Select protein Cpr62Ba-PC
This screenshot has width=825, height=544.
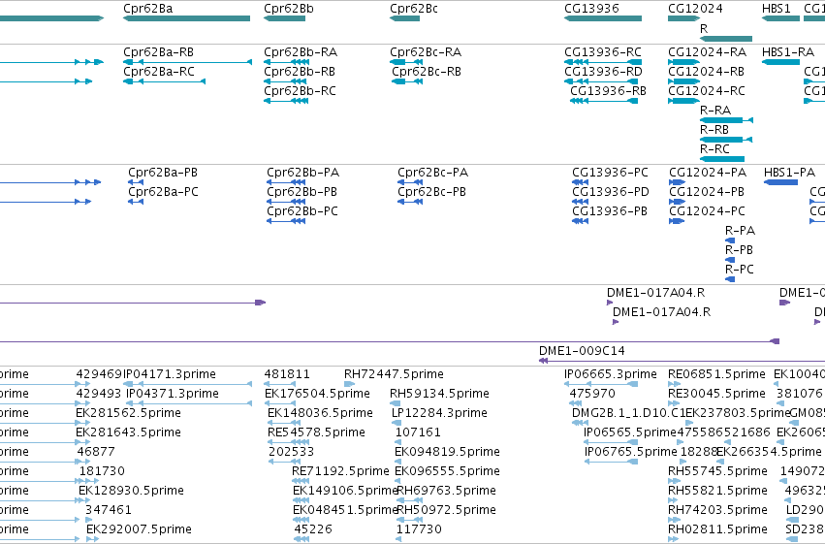(136, 202)
